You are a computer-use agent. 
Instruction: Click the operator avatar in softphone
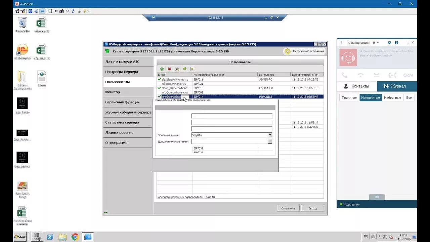(348, 57)
